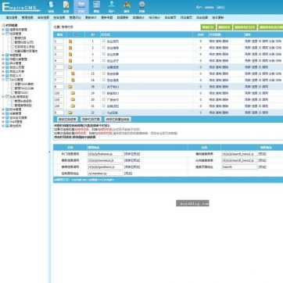Open the Information notepad icon in header
The image size is (283, 283).
tap(66, 5)
